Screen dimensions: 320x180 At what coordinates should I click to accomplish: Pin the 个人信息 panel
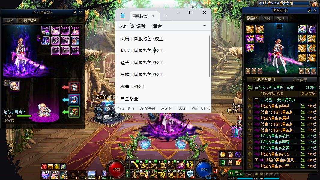pos(75,13)
